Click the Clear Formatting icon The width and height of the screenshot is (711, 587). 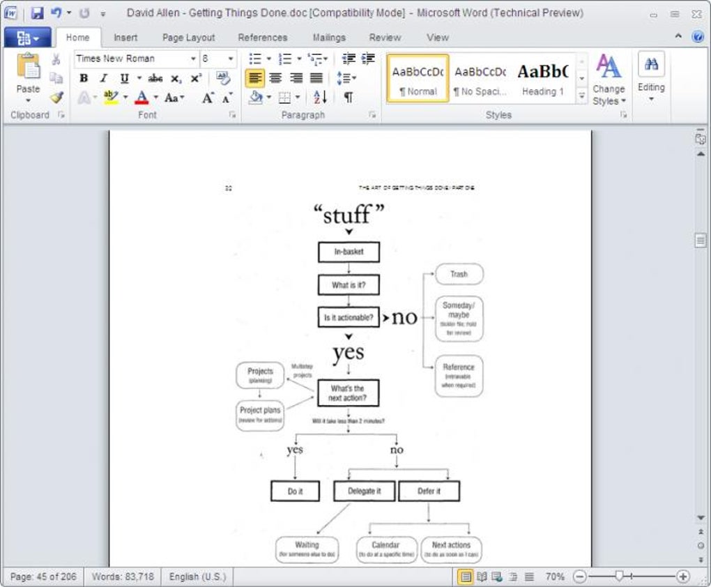pyautogui.click(x=222, y=78)
